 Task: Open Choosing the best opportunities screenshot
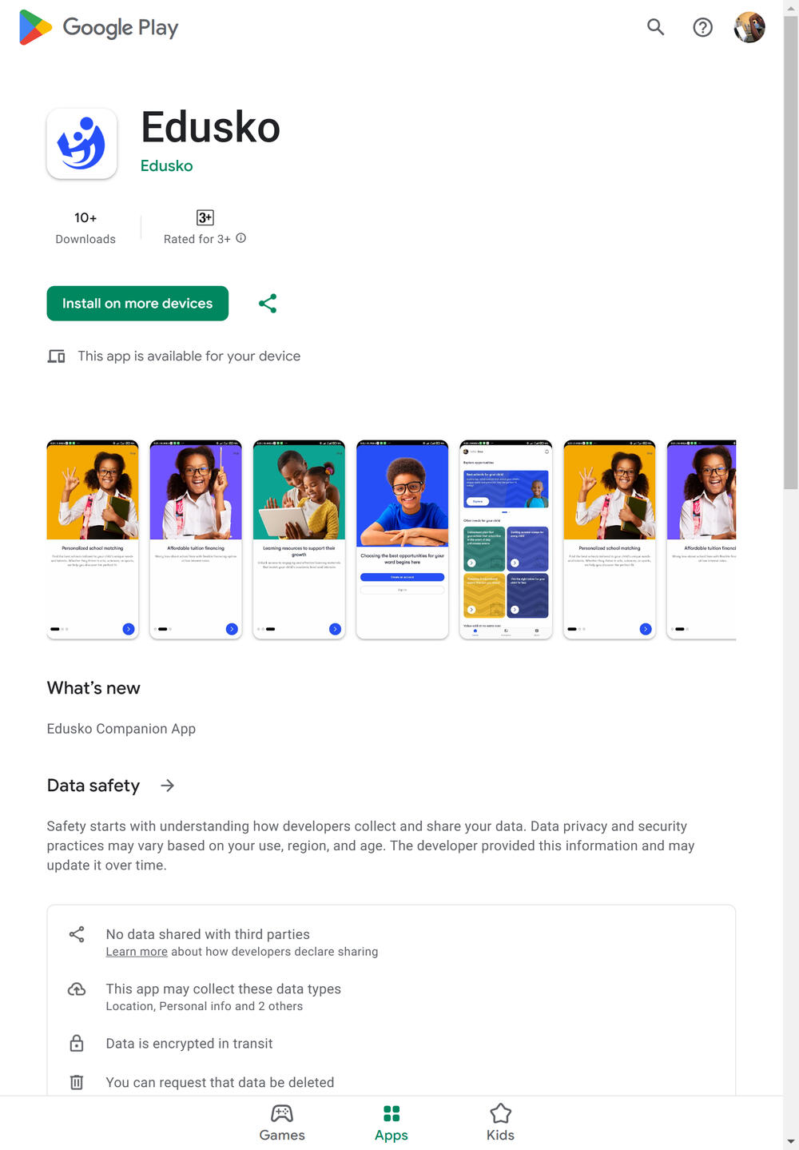(x=403, y=539)
